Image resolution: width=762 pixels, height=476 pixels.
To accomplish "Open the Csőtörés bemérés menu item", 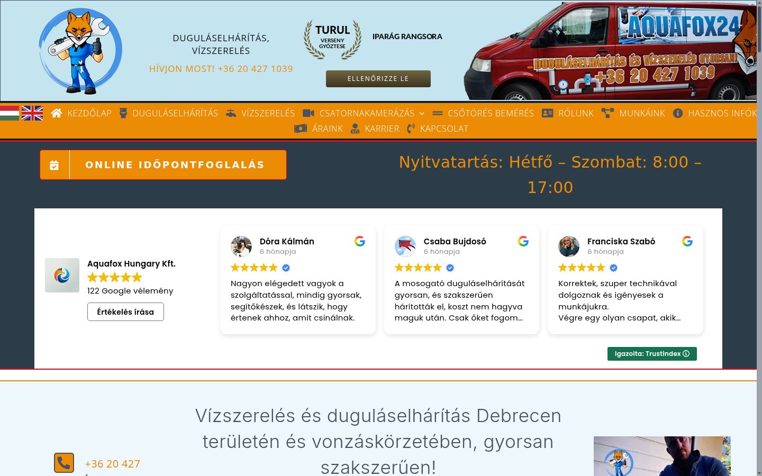I will 491,113.
